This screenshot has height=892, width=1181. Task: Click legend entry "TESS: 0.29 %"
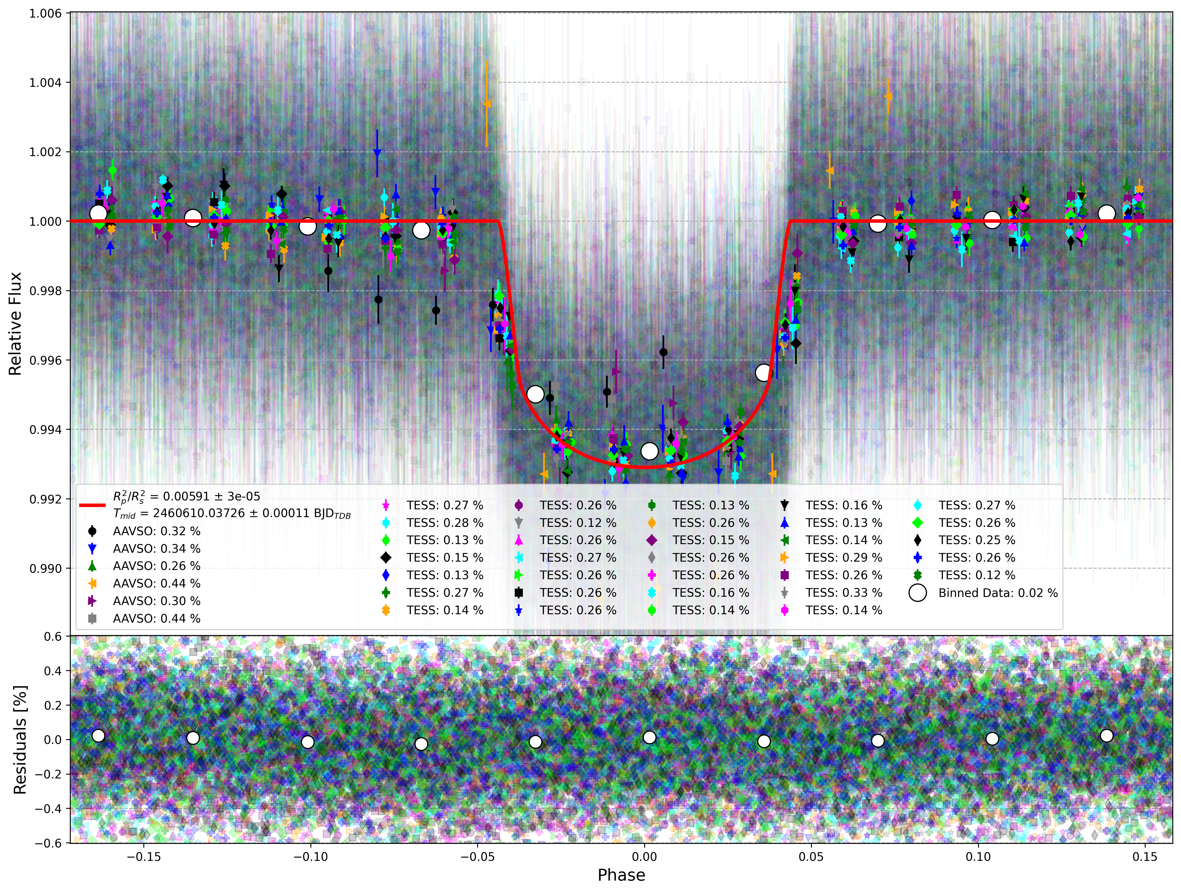pos(844,558)
